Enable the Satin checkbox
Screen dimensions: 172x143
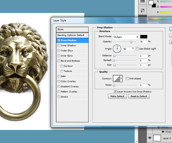point(59,76)
